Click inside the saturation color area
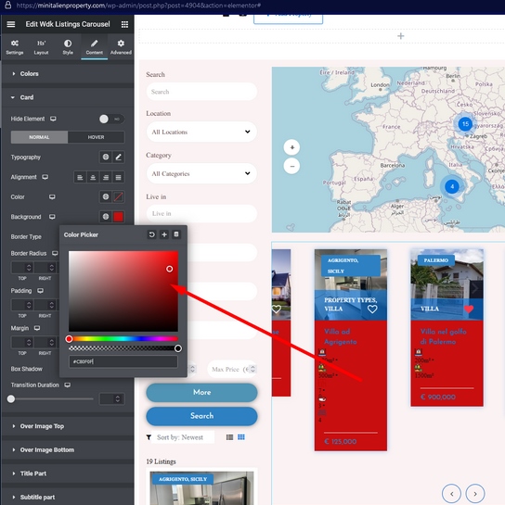Screen dimensions: 505x505 [x=123, y=291]
